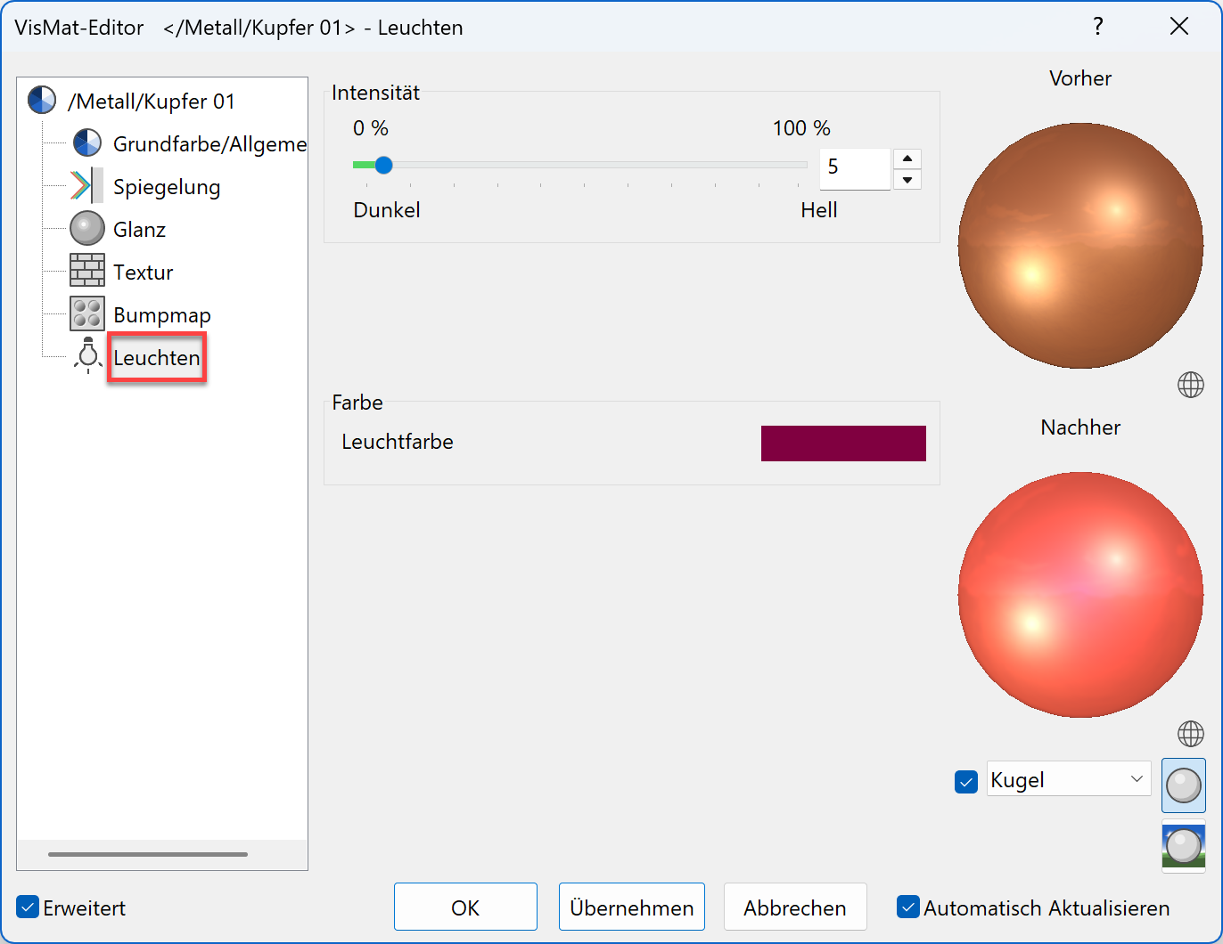Apply changes with Übernehmen
The width and height of the screenshot is (1223, 944).
(x=631, y=907)
